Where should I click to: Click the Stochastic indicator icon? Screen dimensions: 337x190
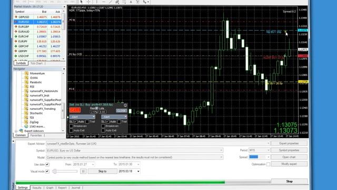[x=26, y=113]
